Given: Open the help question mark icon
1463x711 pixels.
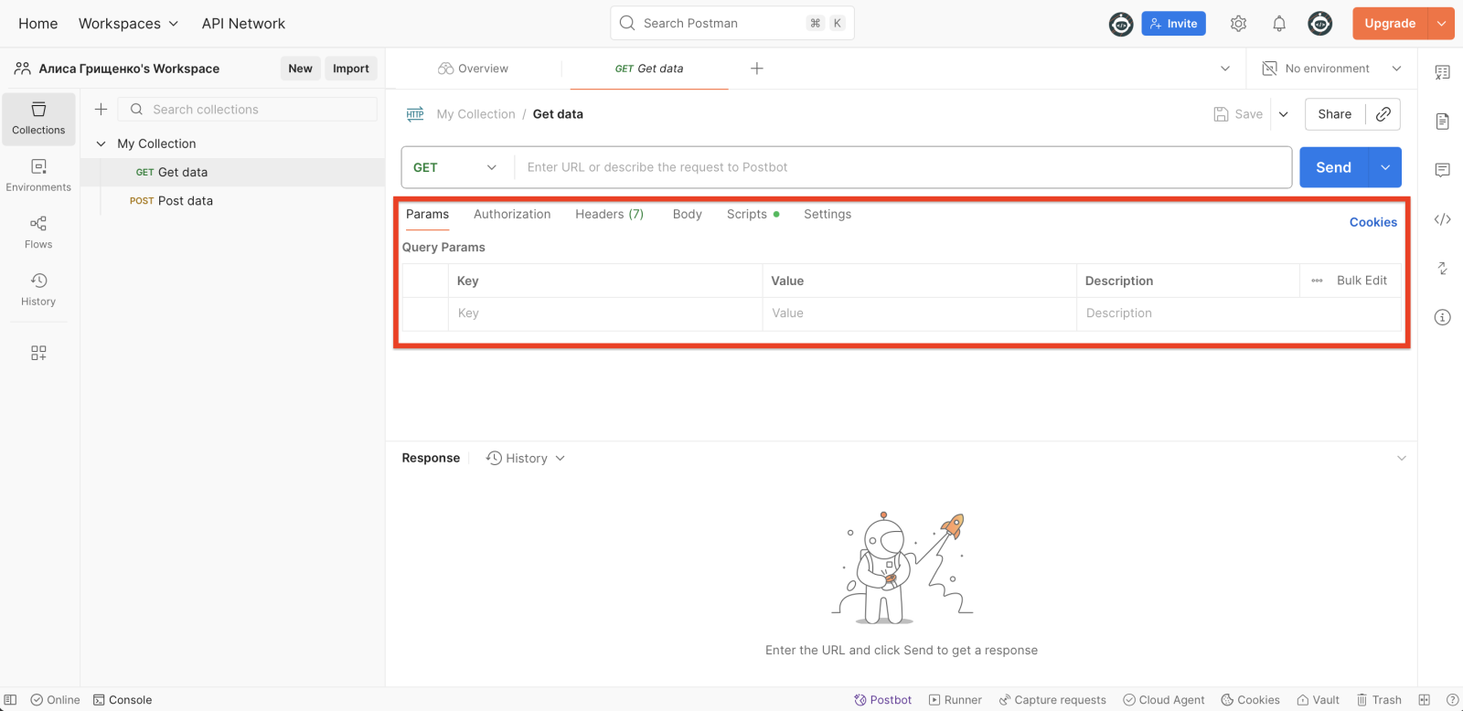Looking at the screenshot, I should 1452,700.
